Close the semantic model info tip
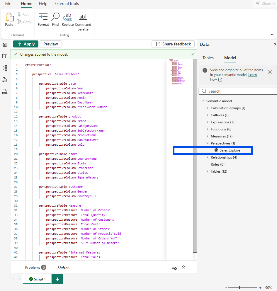Viewport: 277px width, 291px height. coord(270,72)
